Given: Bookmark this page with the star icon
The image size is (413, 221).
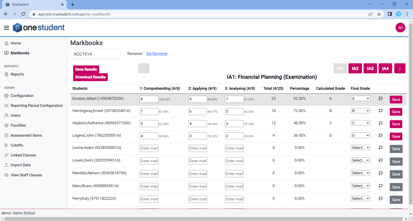Looking at the screenshot, I should (379, 14).
